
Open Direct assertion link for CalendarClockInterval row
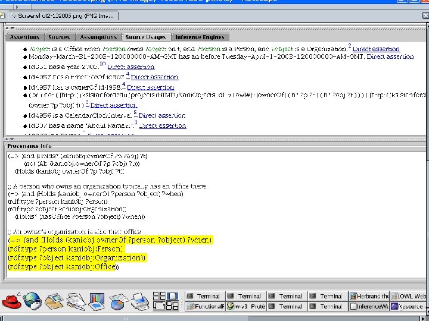[161, 115]
